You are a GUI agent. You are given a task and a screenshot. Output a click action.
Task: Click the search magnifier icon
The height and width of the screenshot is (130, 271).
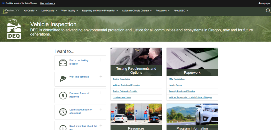(268, 11)
